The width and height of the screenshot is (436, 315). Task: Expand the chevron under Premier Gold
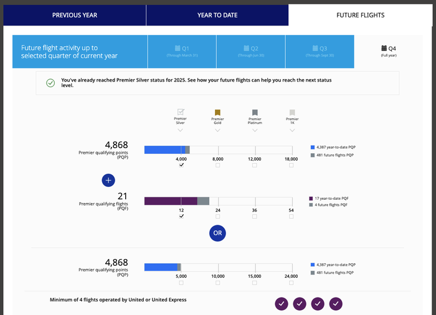(x=217, y=130)
